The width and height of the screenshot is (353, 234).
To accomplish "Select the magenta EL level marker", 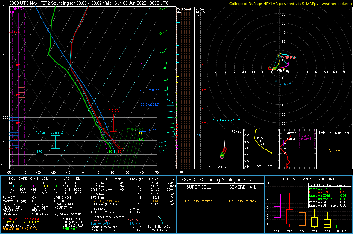I will point(142,64).
